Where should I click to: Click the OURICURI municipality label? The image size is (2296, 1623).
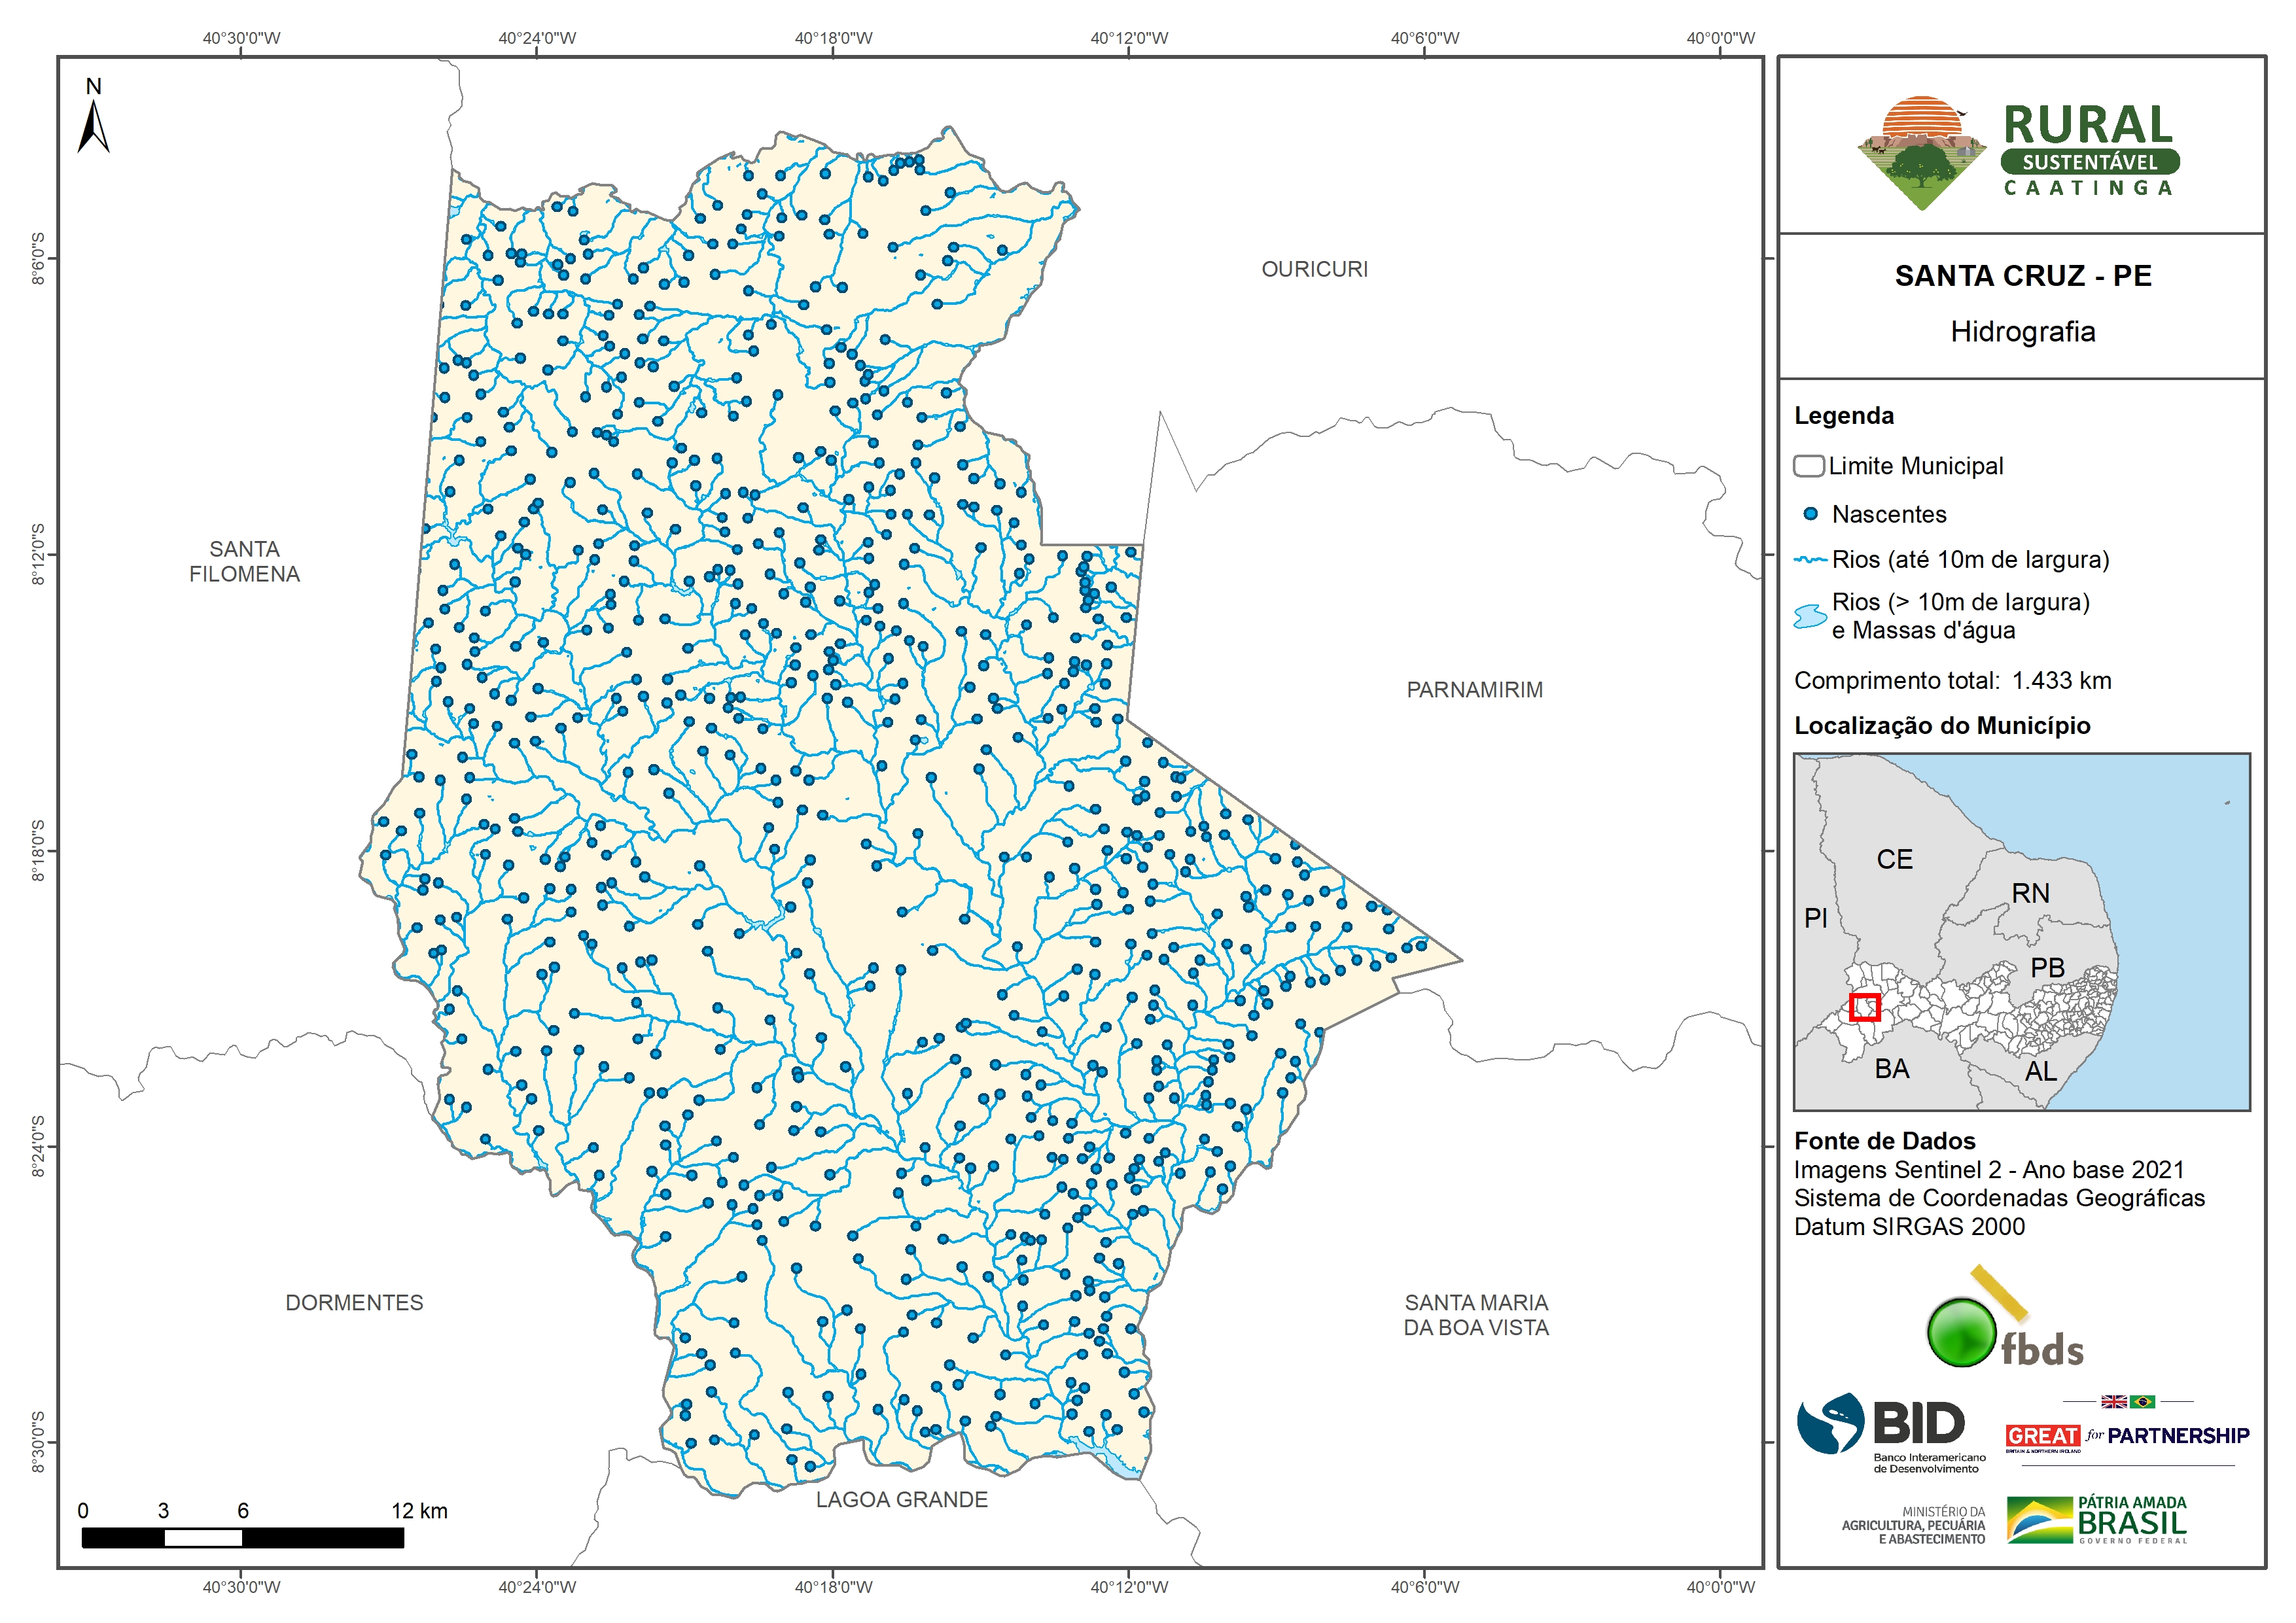coord(1314,269)
